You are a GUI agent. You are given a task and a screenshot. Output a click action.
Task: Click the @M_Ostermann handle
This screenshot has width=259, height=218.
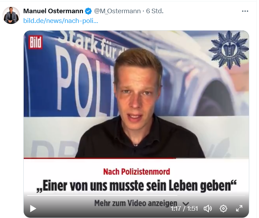click(117, 11)
